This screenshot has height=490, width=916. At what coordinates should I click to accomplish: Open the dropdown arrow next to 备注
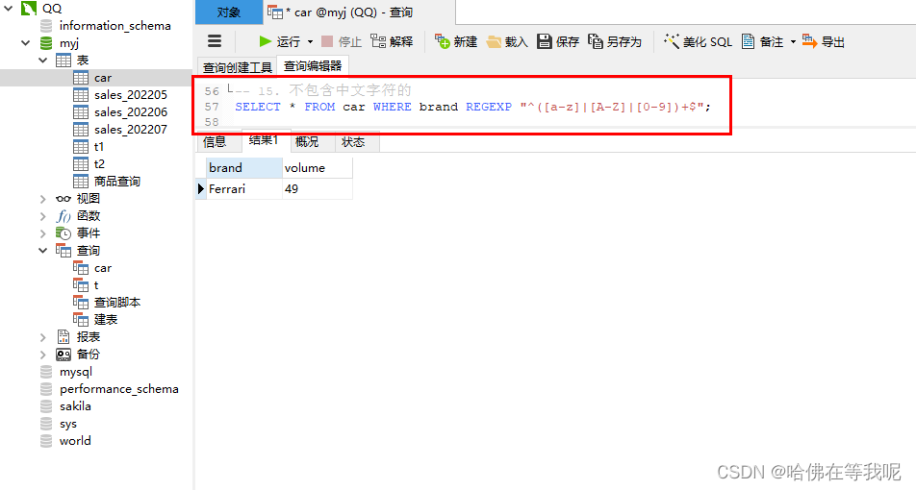[x=793, y=41]
